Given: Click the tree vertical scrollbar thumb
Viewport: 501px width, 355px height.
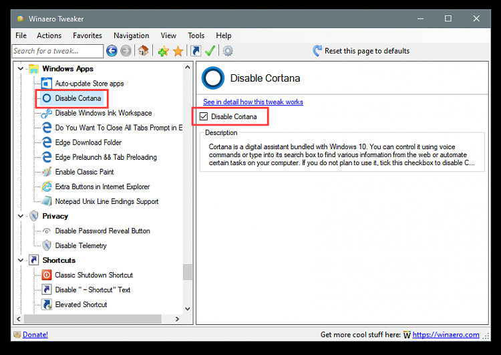Looking at the screenshot, I should pyautogui.click(x=188, y=272).
